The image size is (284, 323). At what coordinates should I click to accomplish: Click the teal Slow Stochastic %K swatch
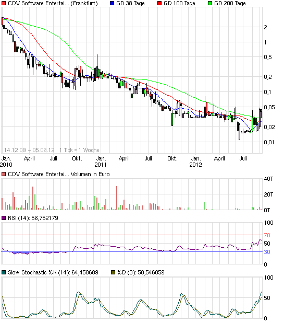tap(4, 272)
